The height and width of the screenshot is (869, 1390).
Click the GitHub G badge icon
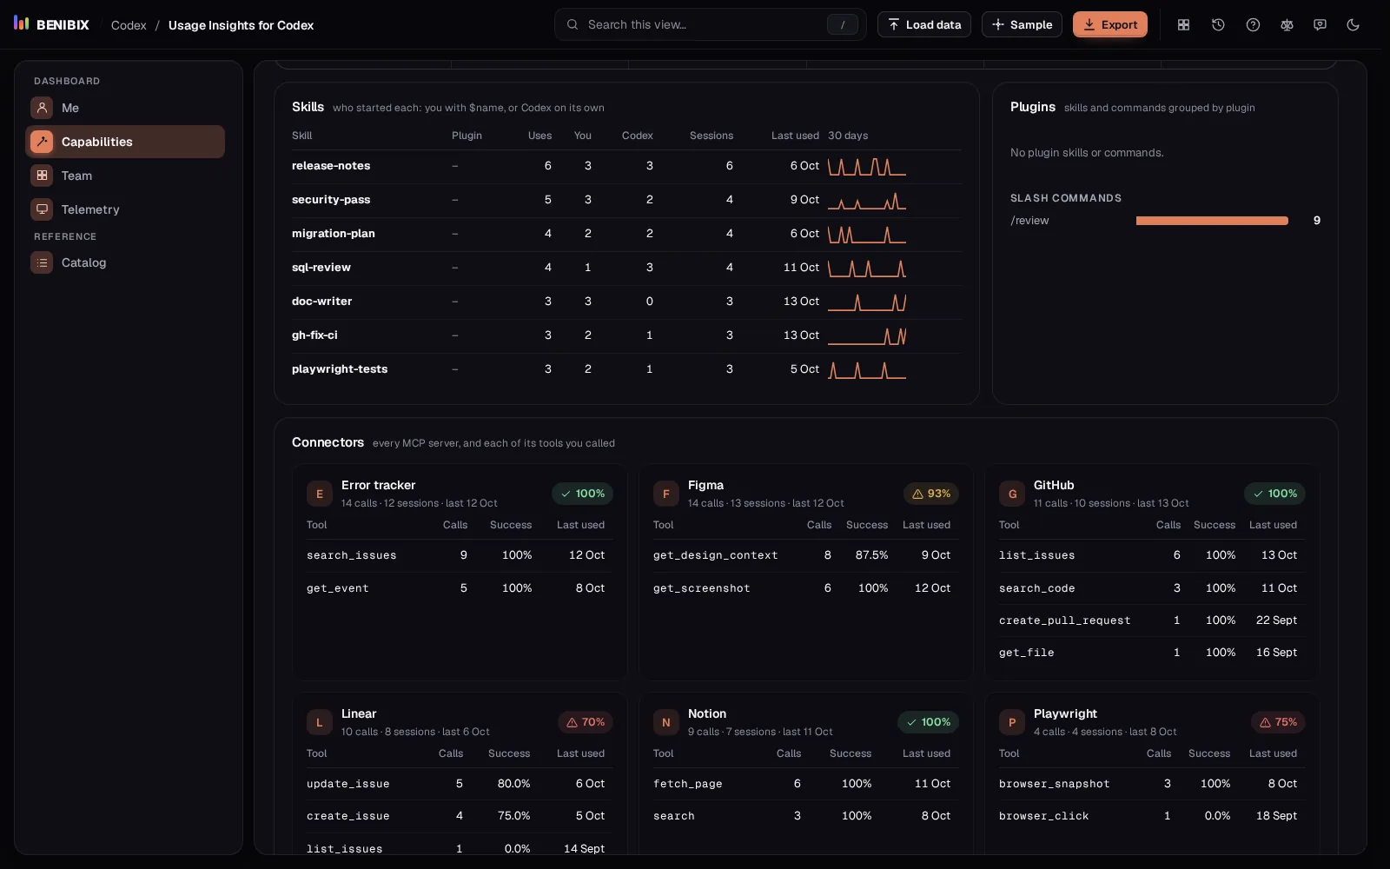1012,494
